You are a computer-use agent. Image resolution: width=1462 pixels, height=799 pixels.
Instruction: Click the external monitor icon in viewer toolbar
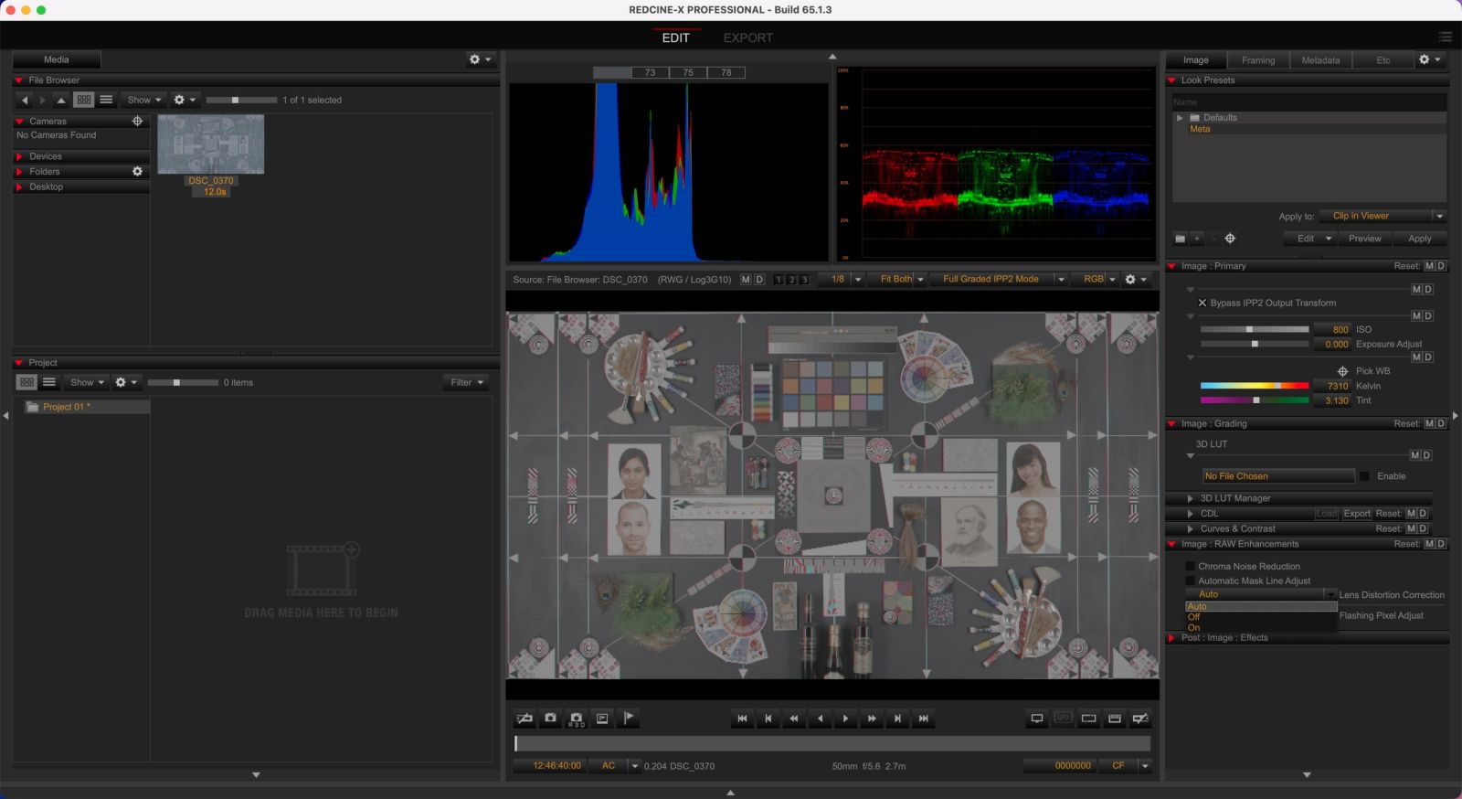[1037, 719]
